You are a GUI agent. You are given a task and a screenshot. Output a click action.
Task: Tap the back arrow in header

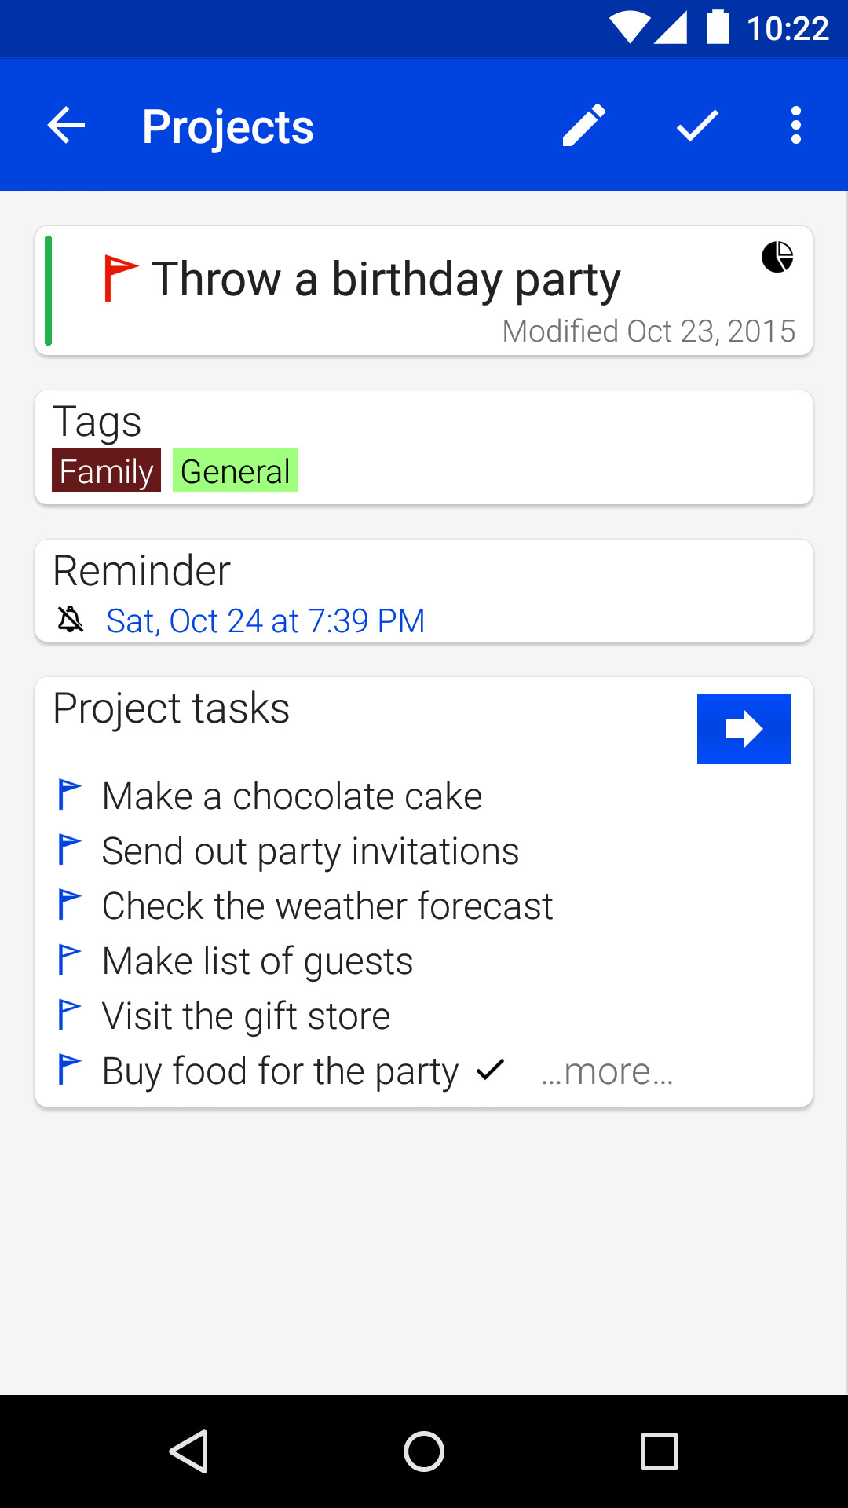[x=66, y=126]
